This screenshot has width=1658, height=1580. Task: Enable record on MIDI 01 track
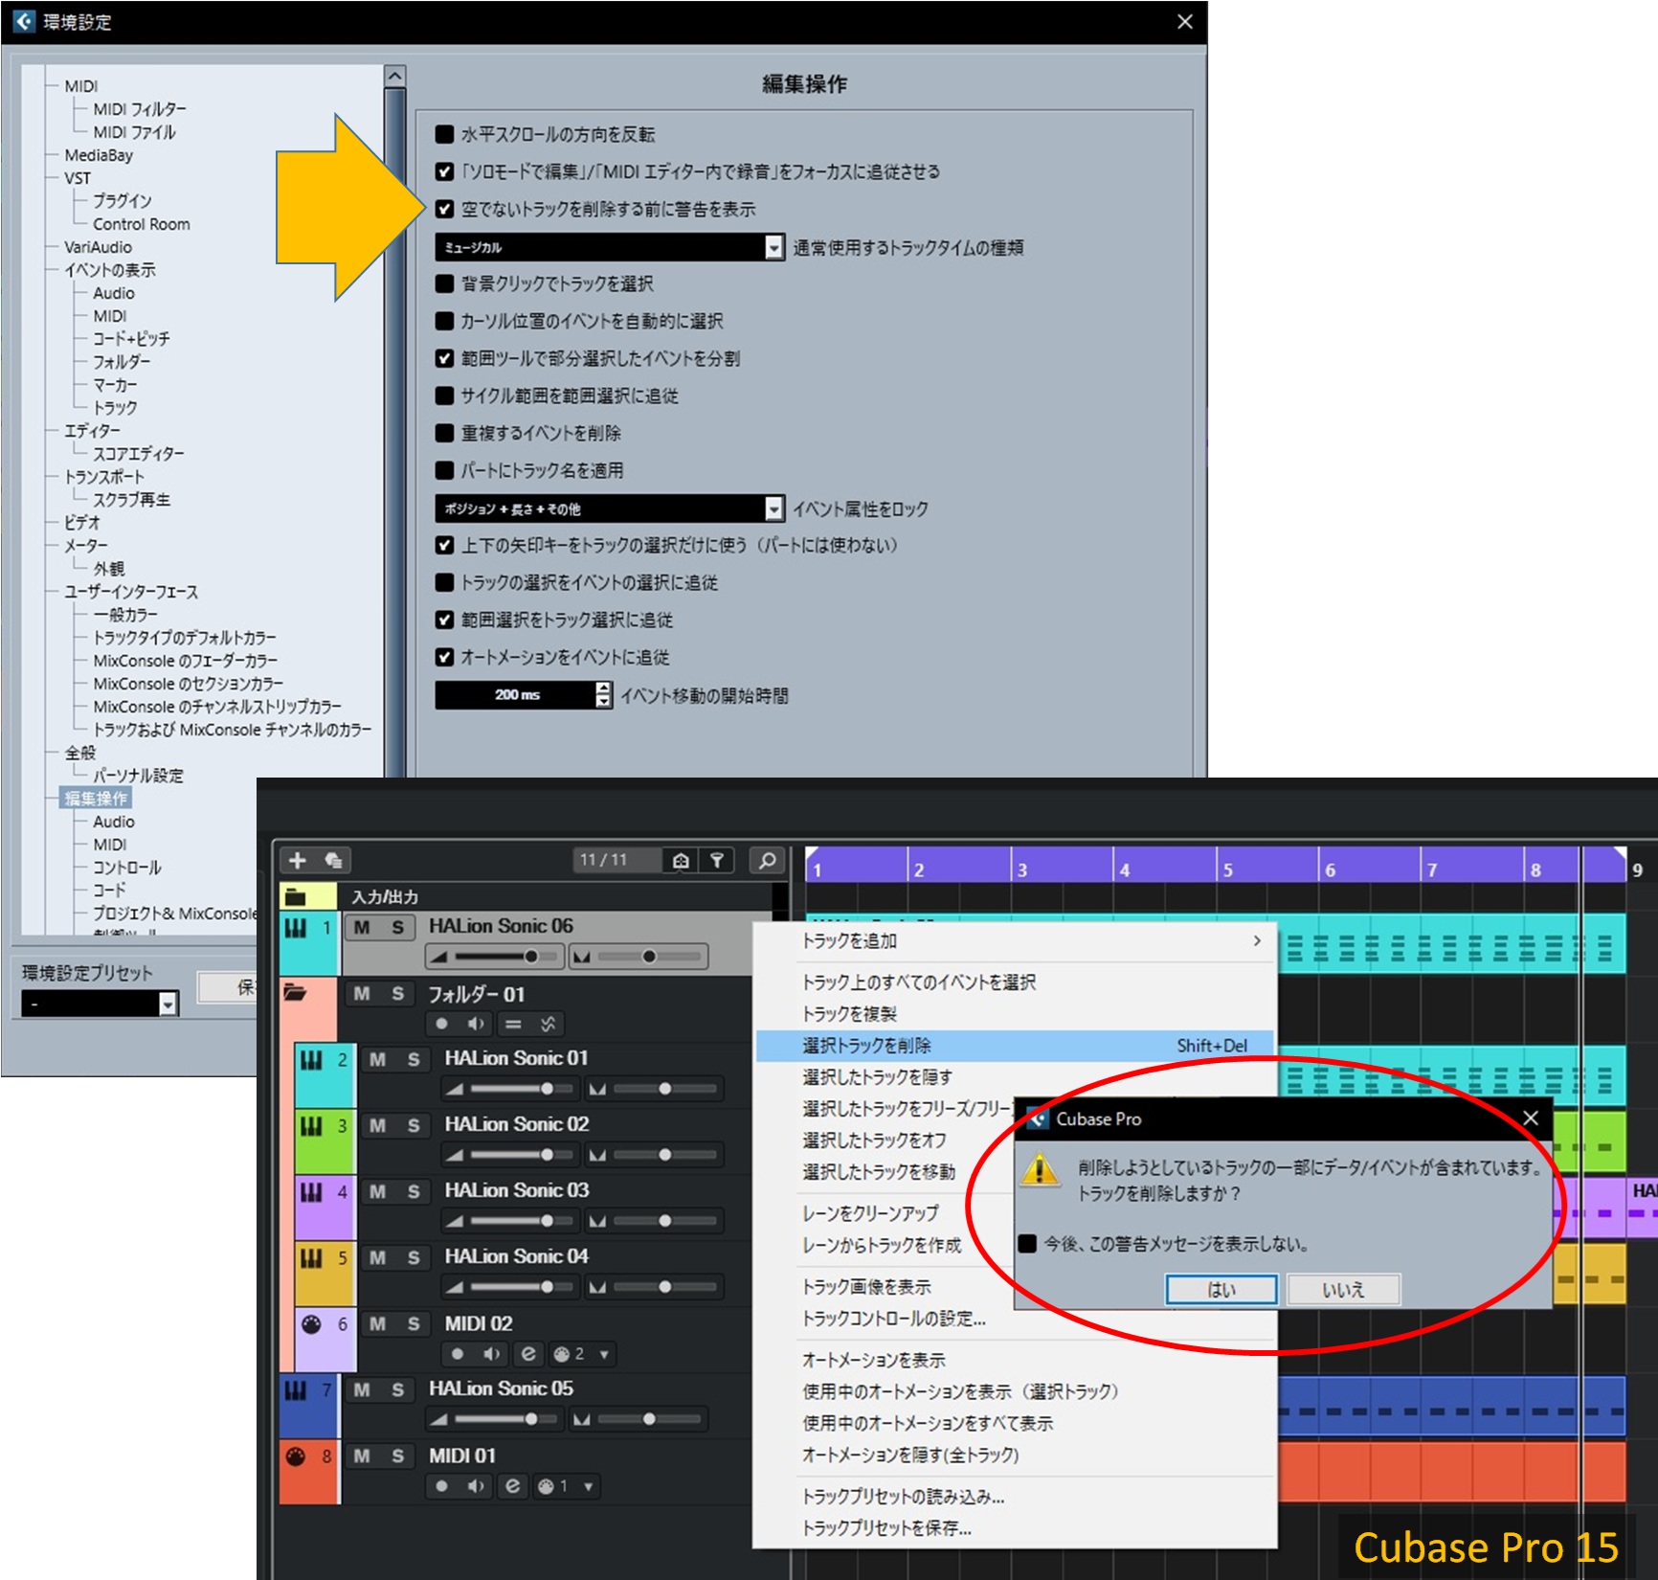point(441,1485)
